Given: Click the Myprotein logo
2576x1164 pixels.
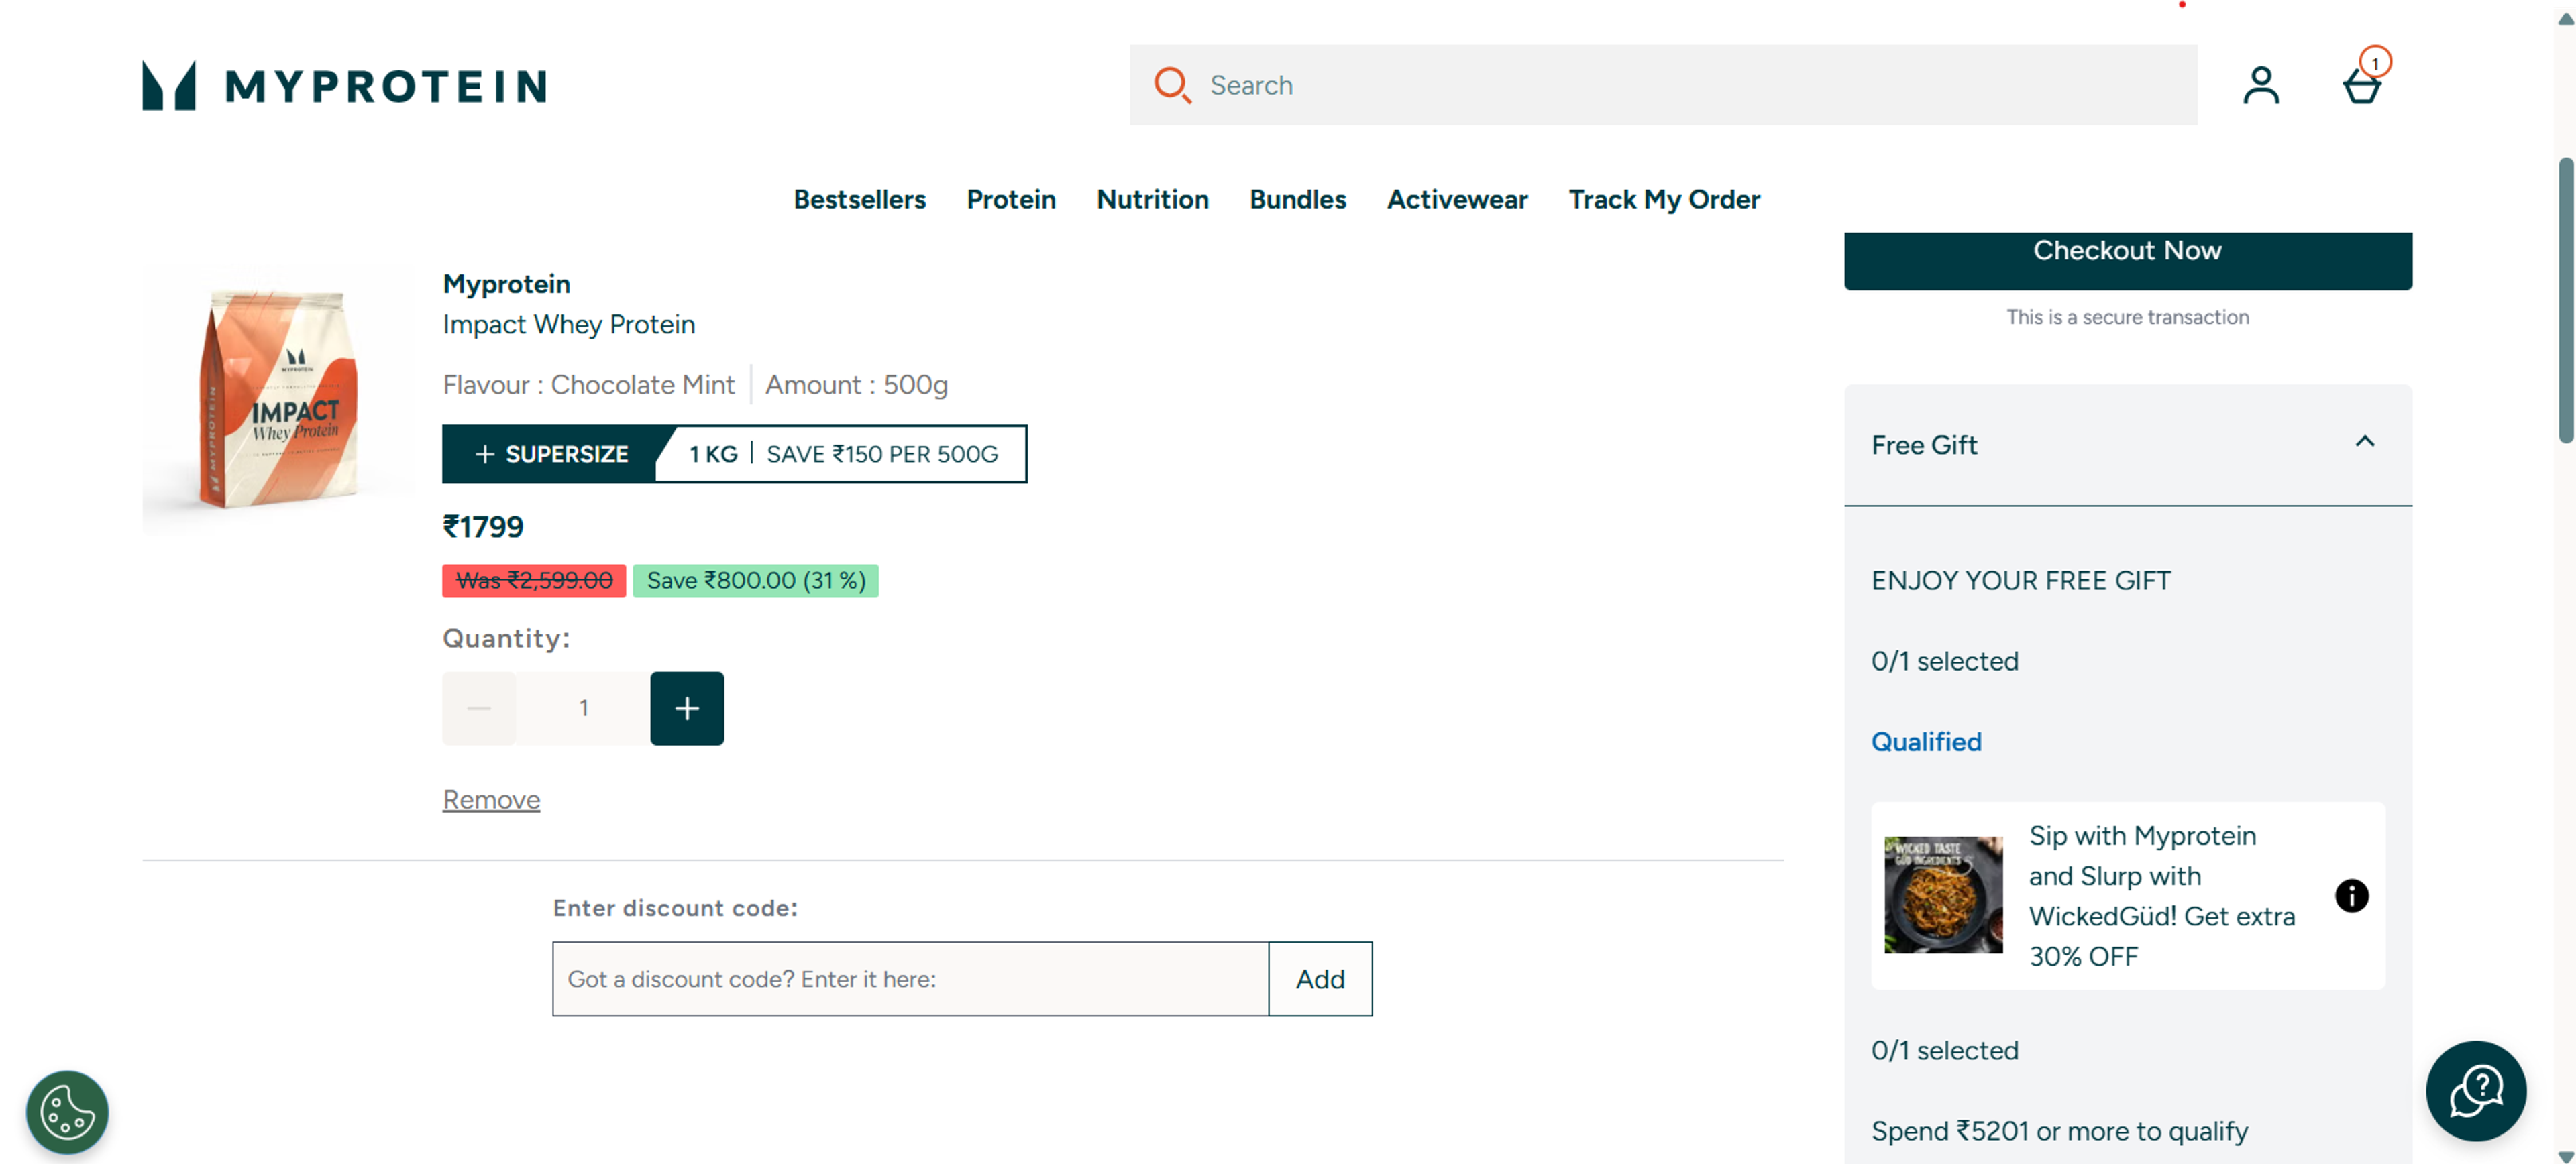Looking at the screenshot, I should click(344, 86).
